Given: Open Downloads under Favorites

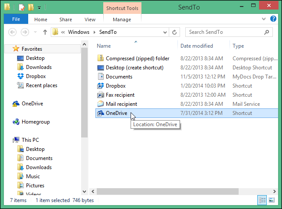Looking at the screenshot, I should pos(39,67).
